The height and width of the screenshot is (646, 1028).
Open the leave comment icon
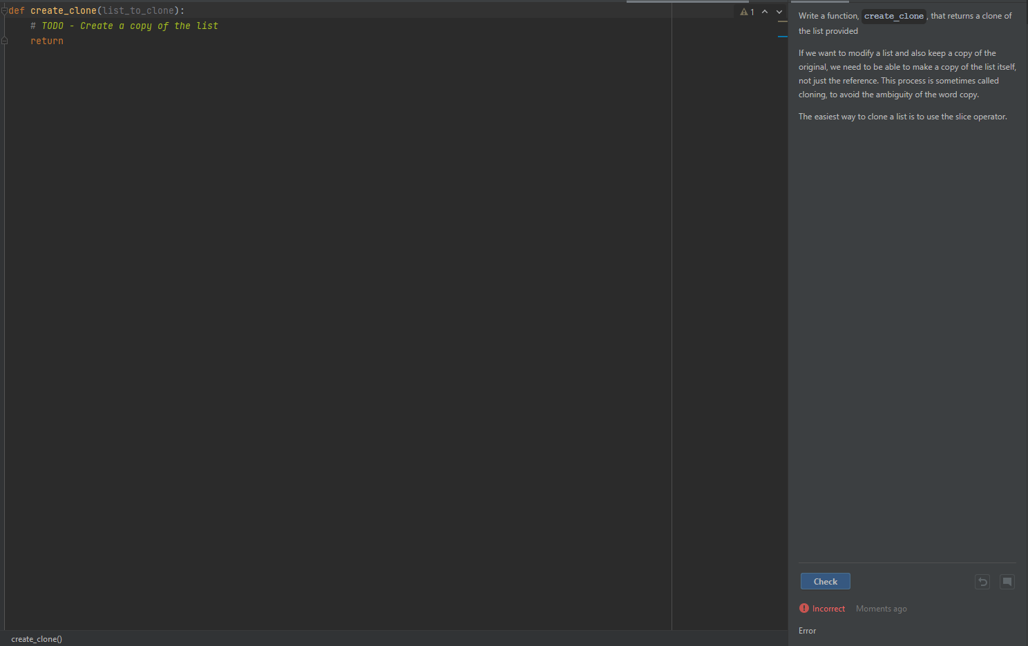coord(1007,581)
